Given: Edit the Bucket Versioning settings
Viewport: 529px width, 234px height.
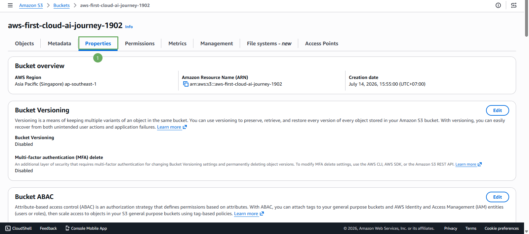Looking at the screenshot, I should [498, 110].
